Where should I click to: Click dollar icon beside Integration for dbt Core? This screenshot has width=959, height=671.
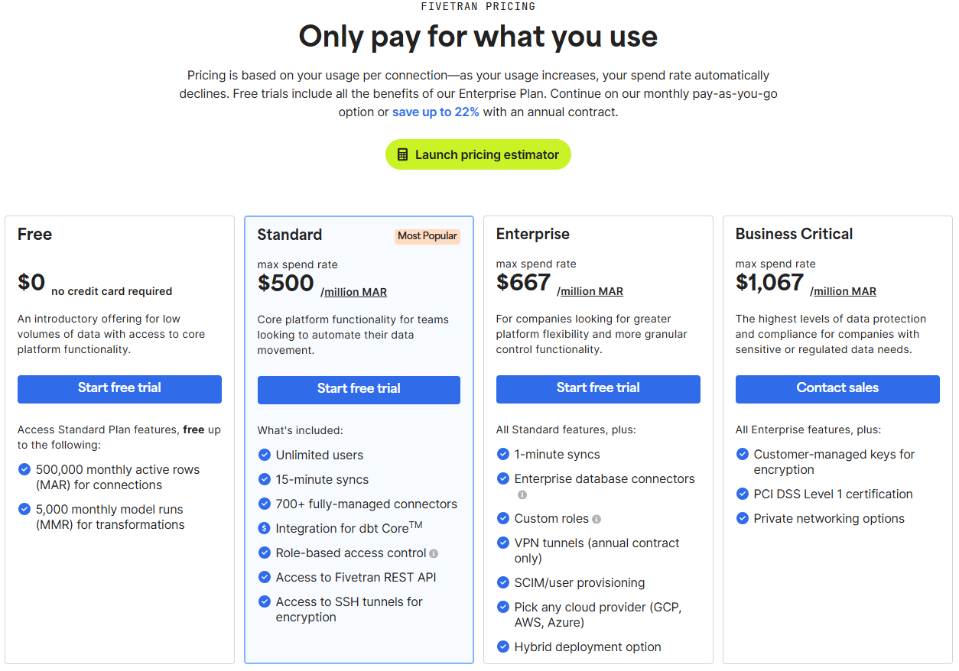pos(265,528)
